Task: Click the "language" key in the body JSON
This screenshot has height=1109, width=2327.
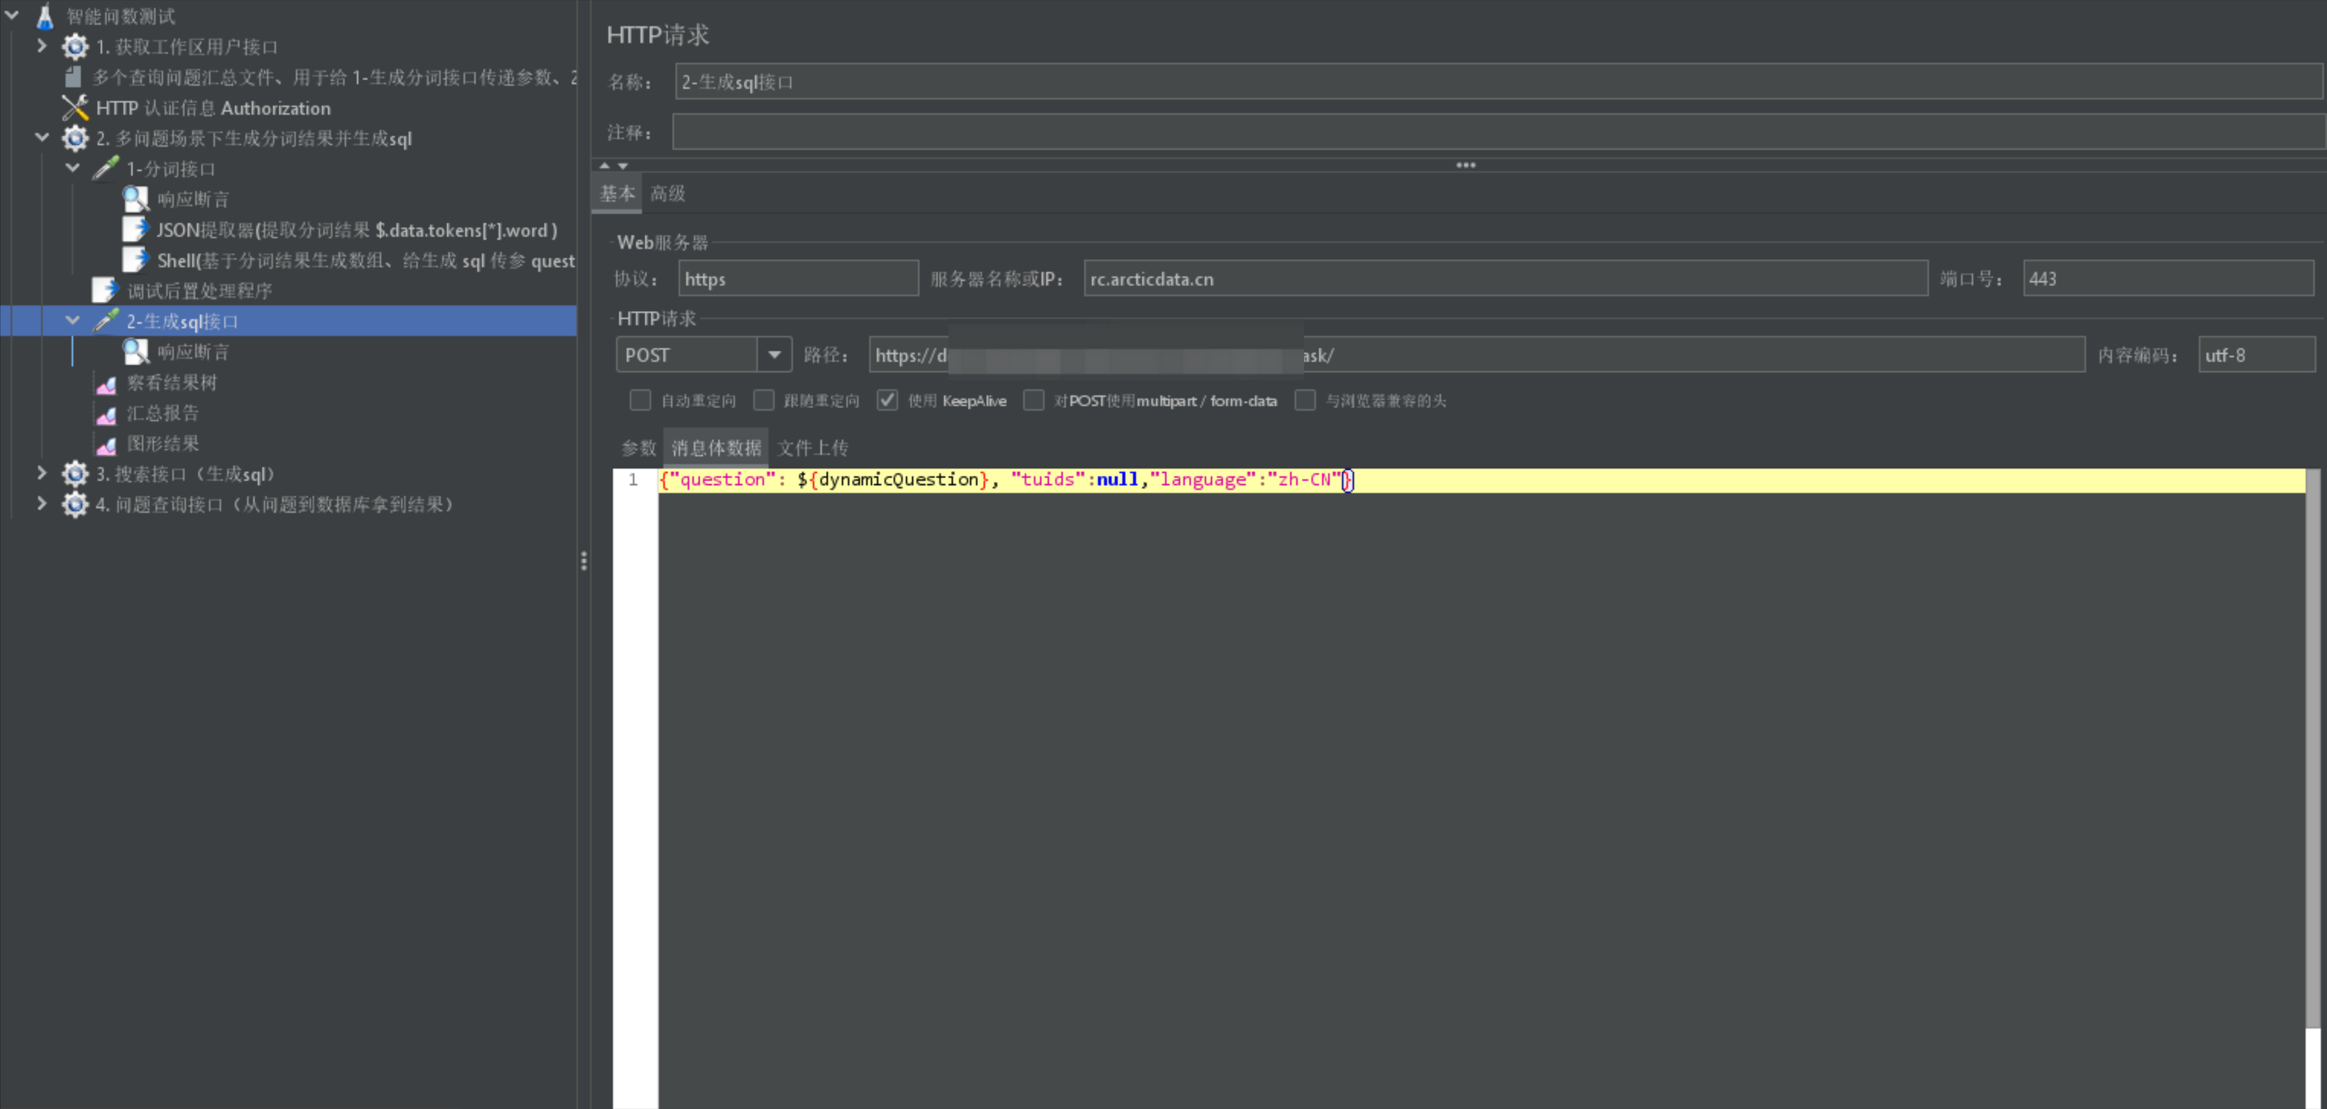Action: 1202,479
